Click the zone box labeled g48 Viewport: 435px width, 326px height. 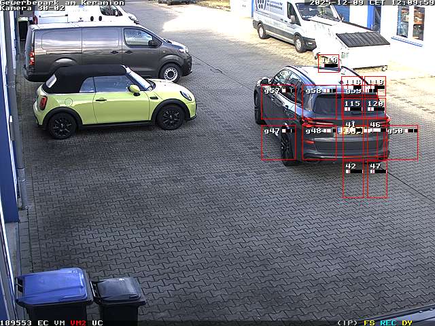tap(319, 143)
